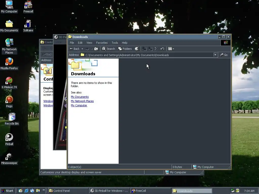Image resolution: width=259 pixels, height=194 pixels.
Task: Go up one folder level
Action: 96,49
